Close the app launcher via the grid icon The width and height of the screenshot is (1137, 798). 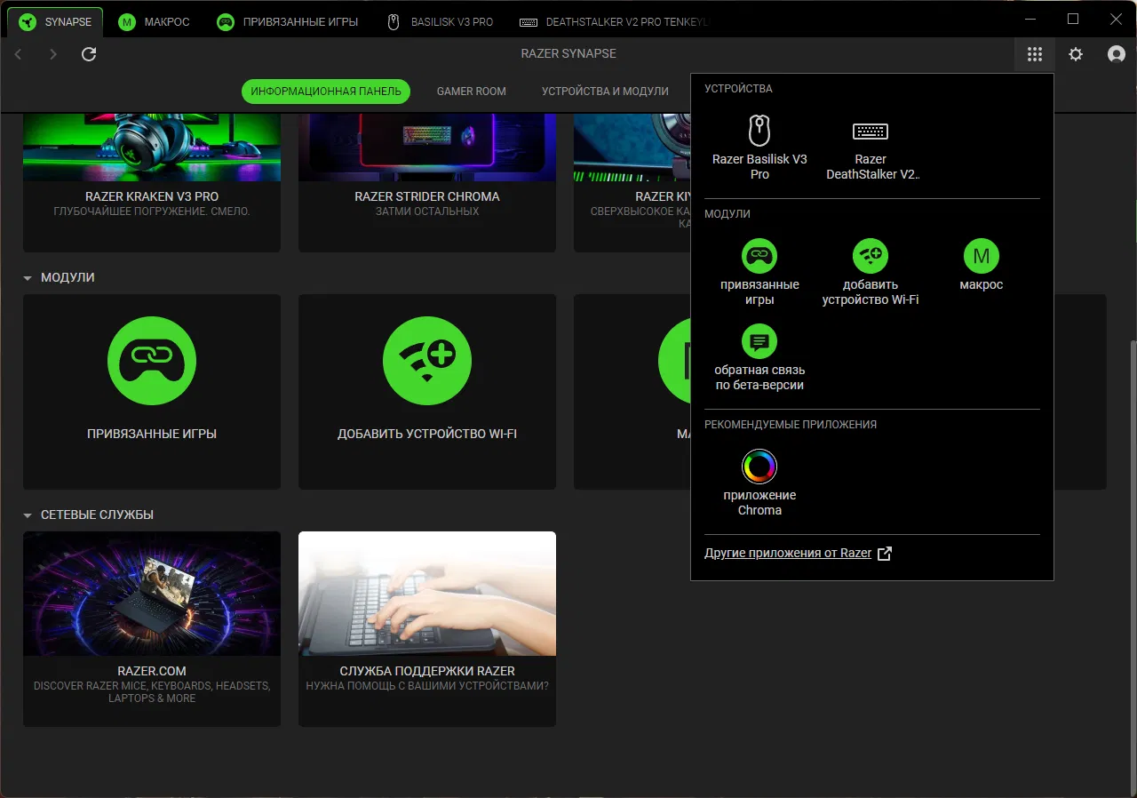tap(1035, 54)
